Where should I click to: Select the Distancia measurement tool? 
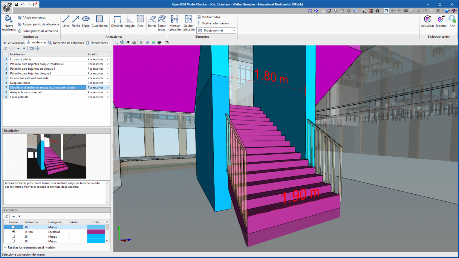point(117,21)
